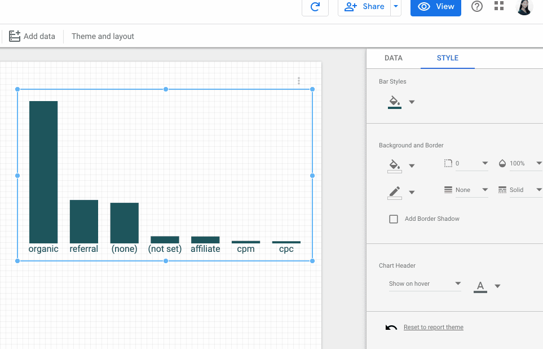Screen dimensions: 543x349
Task: Click the refresh data icon
Action: click(x=315, y=7)
